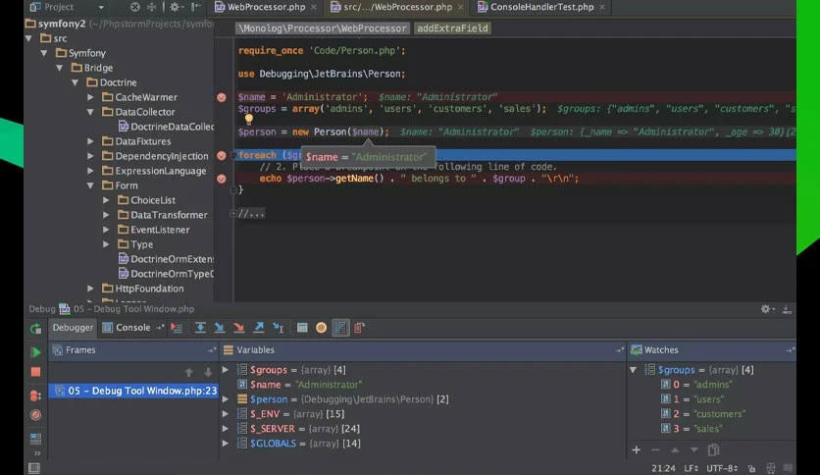Click the orange @ toolbar icon
The height and width of the screenshot is (475, 820).
click(321, 328)
